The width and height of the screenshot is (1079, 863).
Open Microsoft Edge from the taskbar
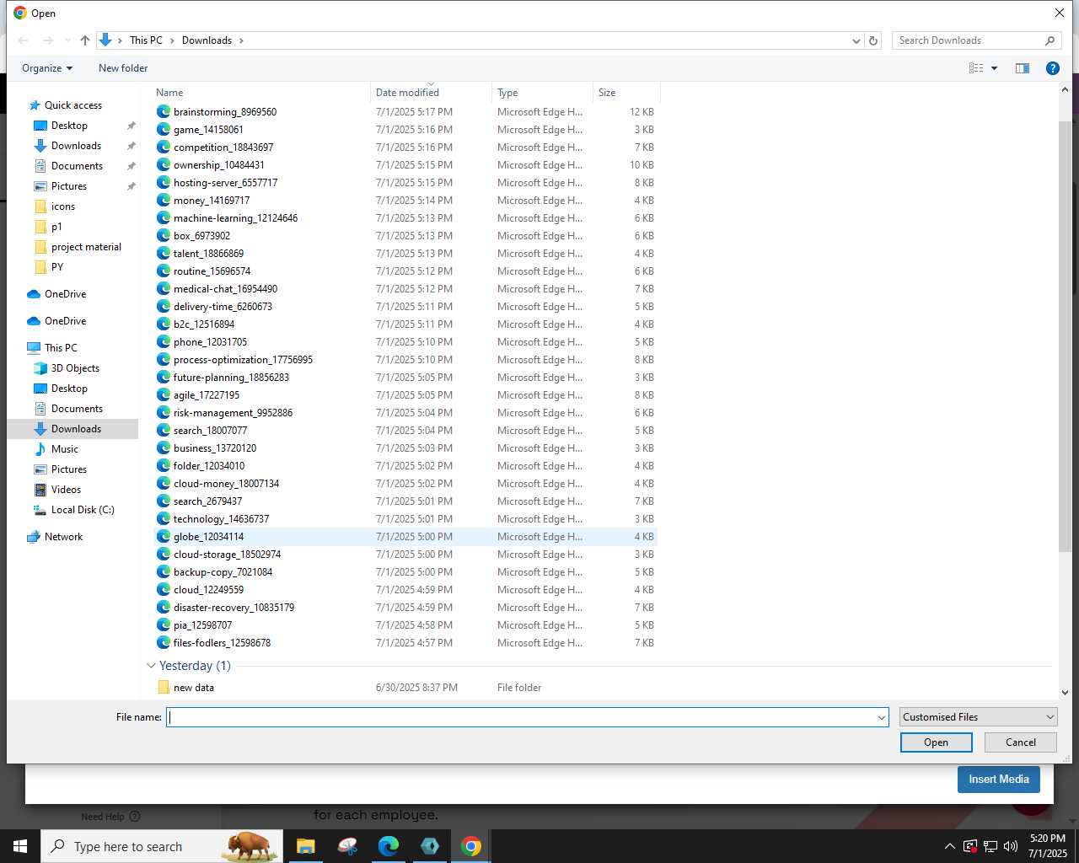pyautogui.click(x=388, y=846)
